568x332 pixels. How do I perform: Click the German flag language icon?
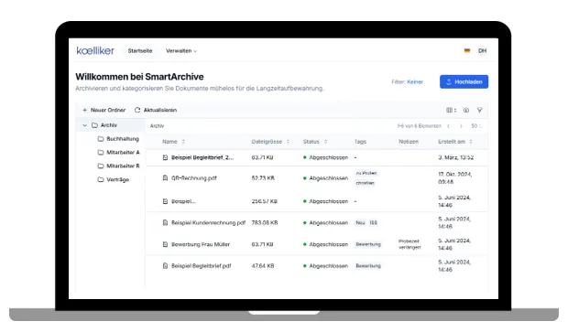click(x=467, y=50)
